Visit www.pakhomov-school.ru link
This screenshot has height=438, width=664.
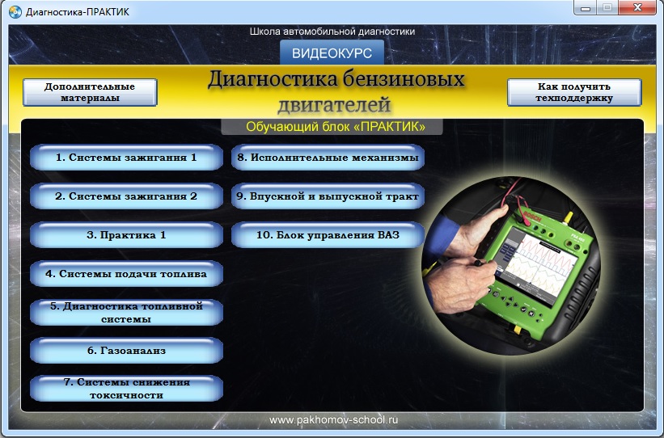pos(334,420)
